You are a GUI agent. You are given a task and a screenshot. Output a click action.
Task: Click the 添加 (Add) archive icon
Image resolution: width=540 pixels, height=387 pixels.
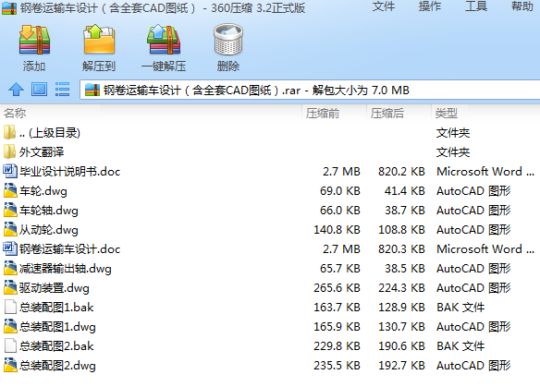pos(34,40)
